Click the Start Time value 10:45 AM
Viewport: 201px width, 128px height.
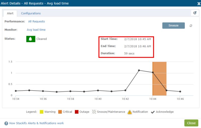137,39
